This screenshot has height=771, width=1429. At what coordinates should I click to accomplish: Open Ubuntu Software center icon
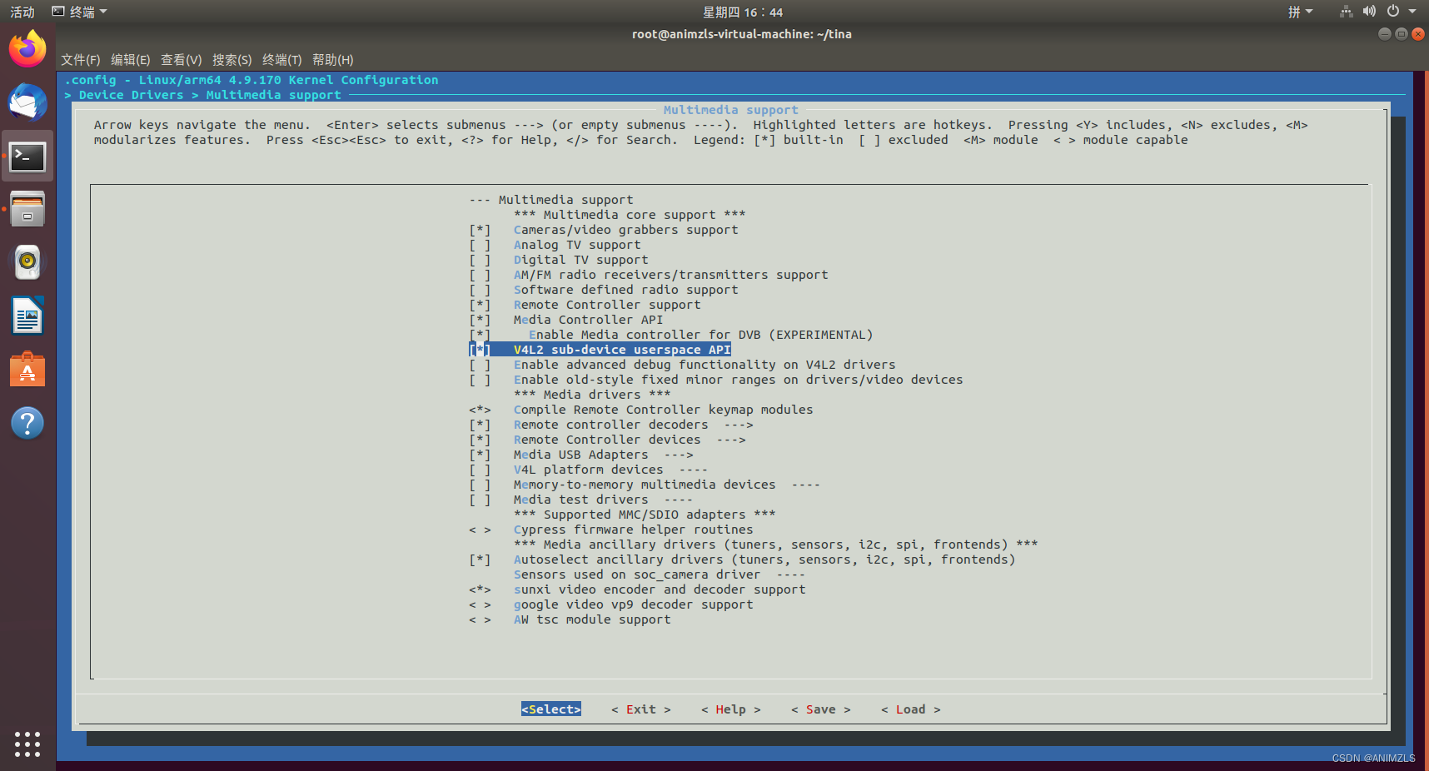point(27,370)
